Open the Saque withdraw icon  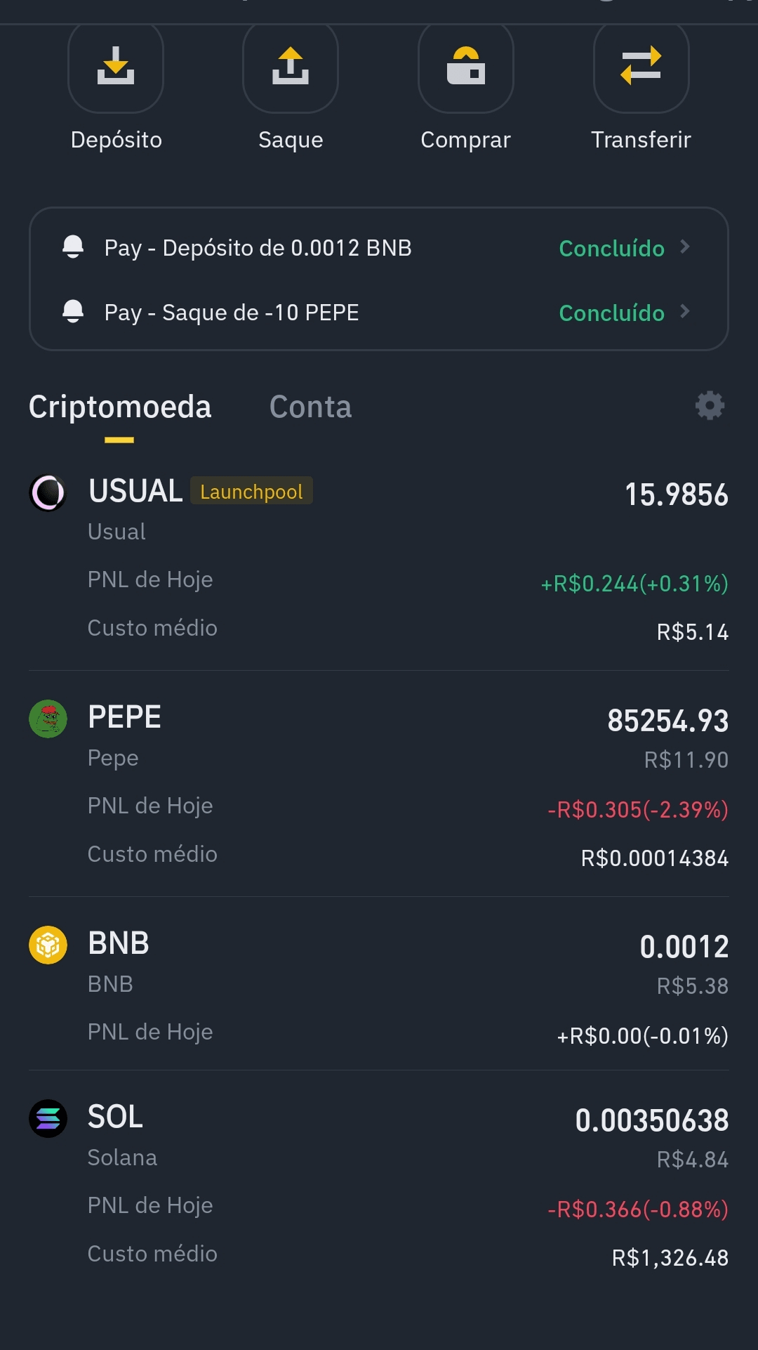291,66
